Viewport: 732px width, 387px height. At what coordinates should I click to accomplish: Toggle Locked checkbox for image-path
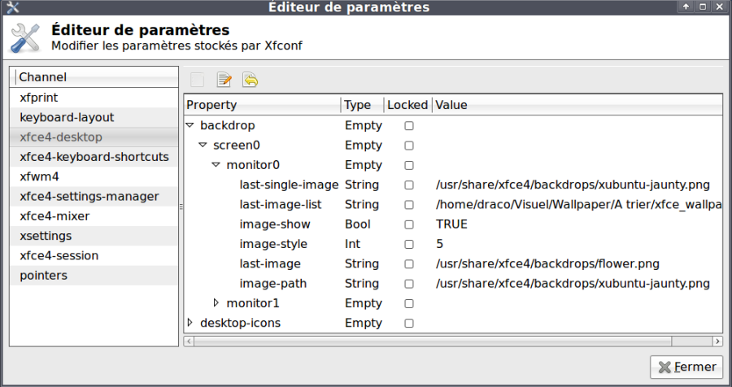(409, 284)
